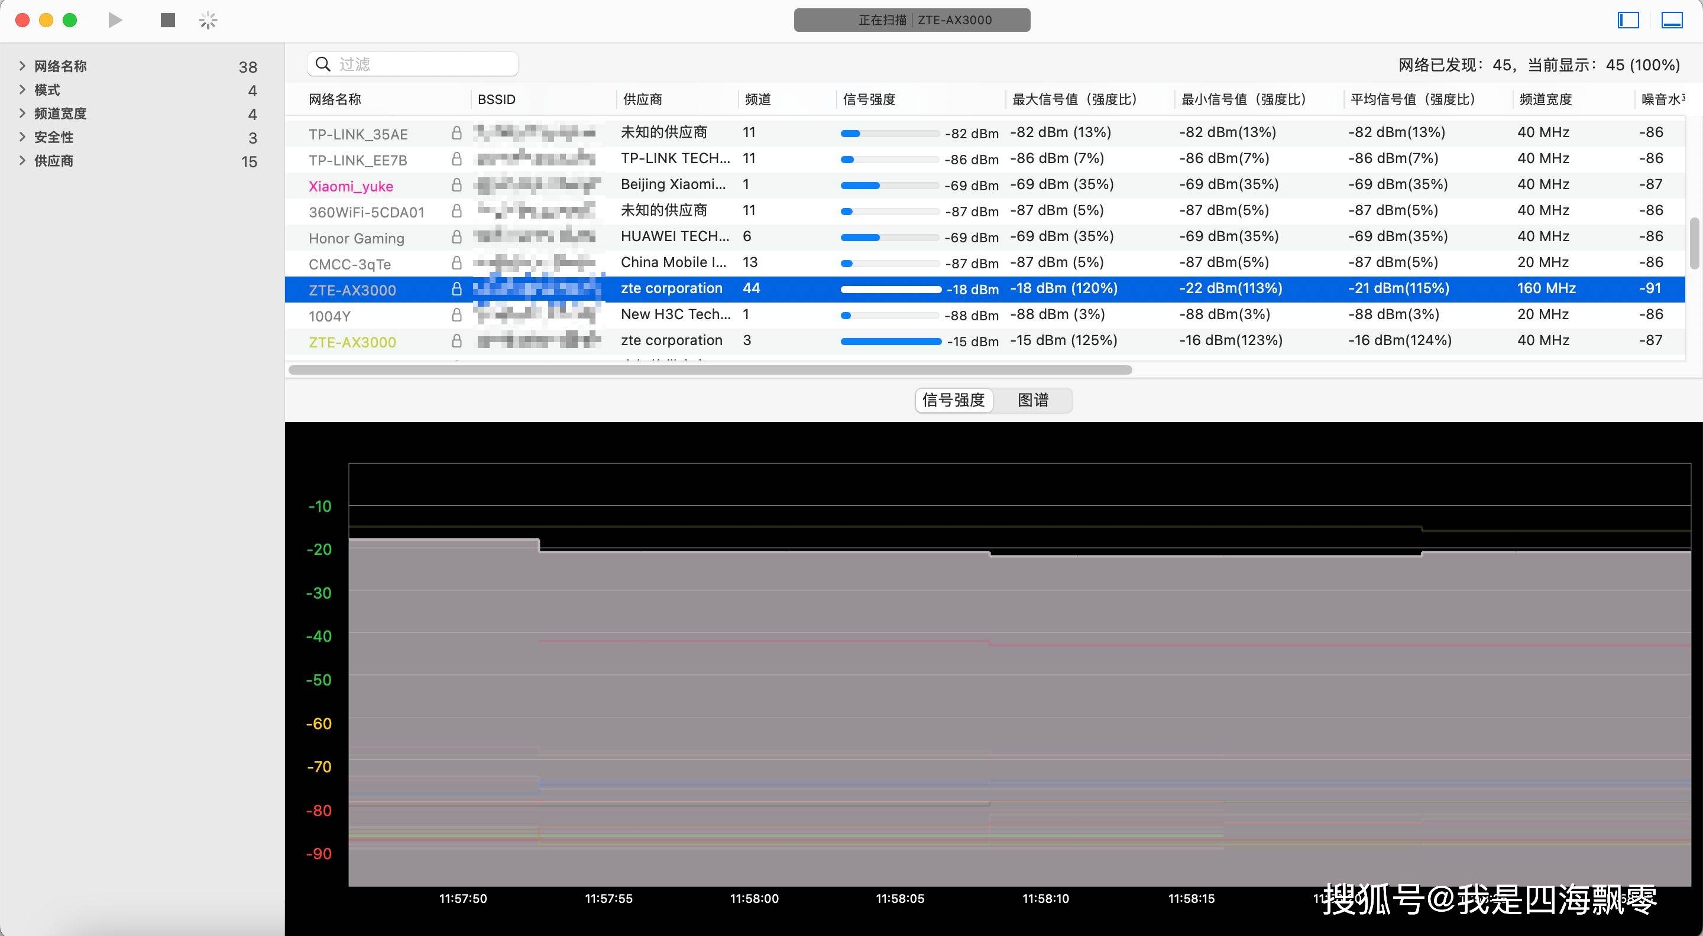
Task: Switch to the 图谱 tab
Action: pyautogui.click(x=1032, y=399)
